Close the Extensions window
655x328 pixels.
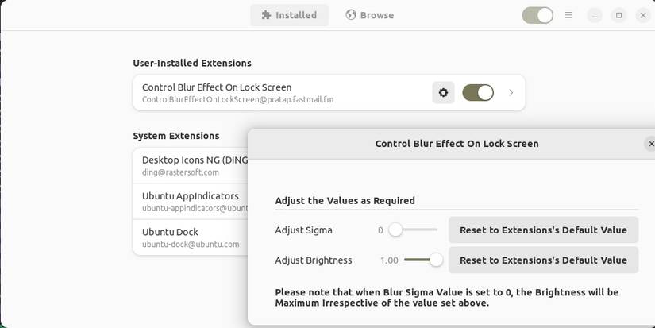pos(643,15)
